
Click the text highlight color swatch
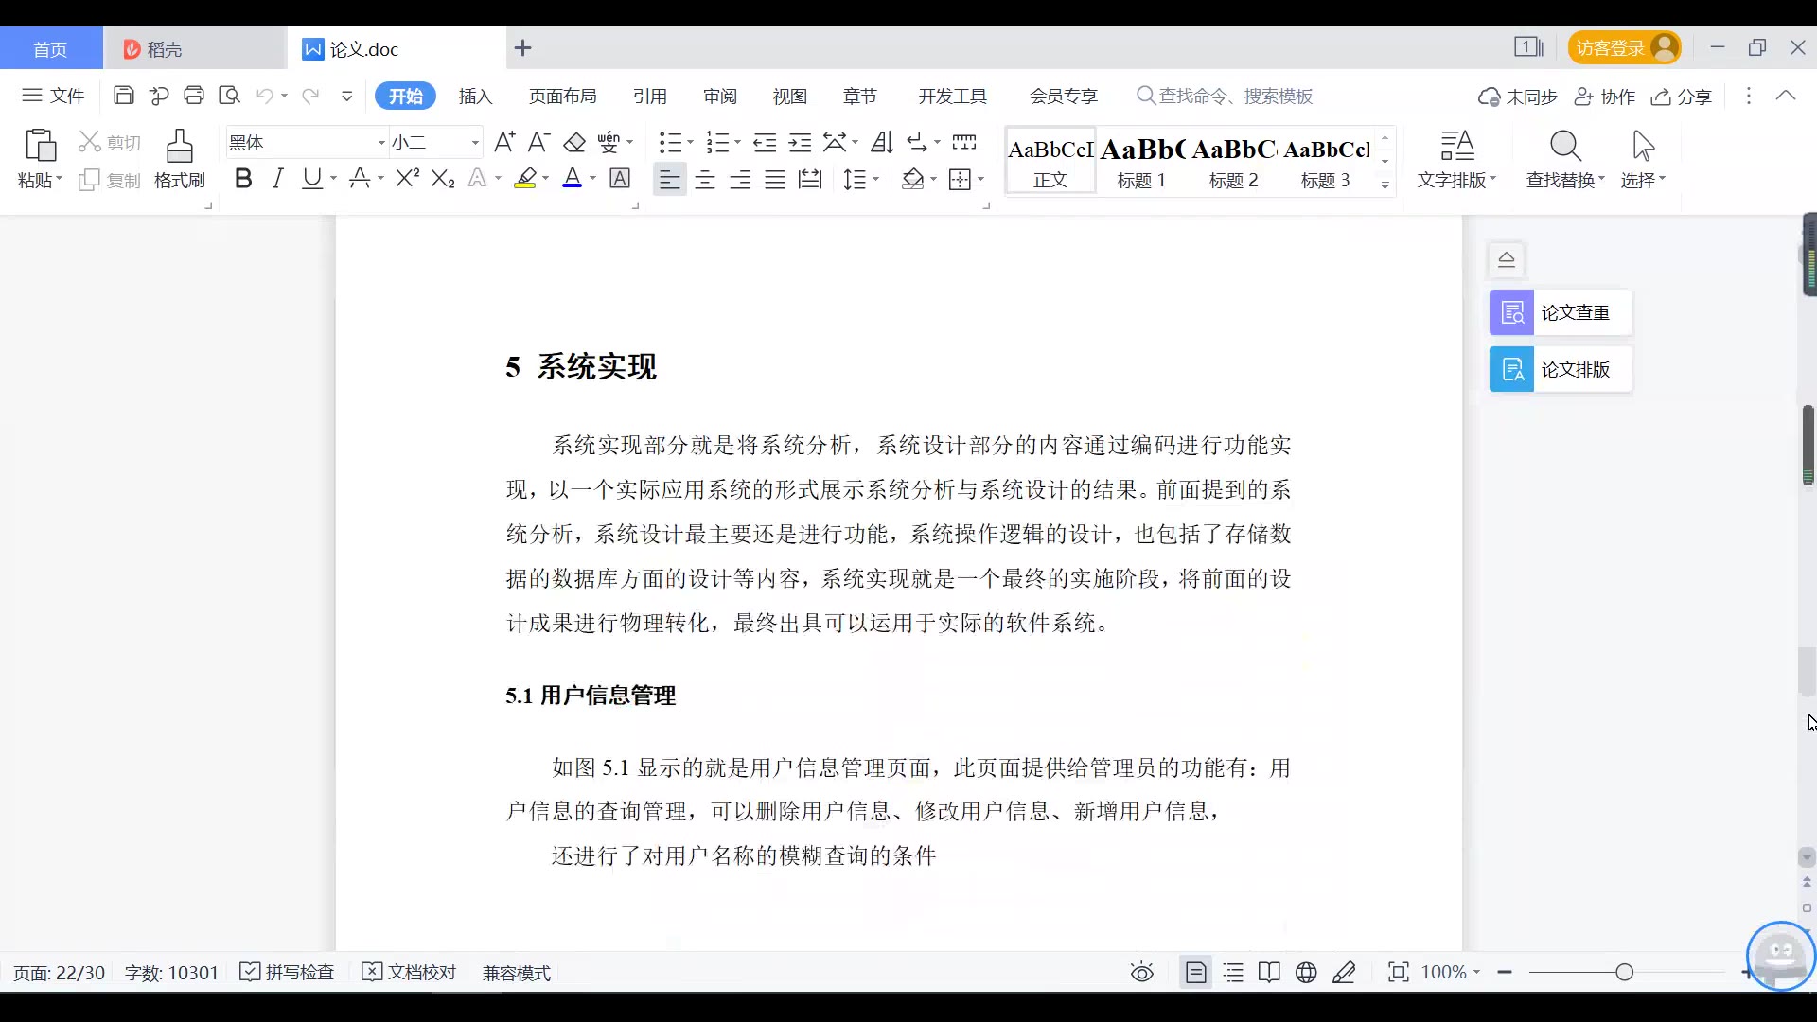pyautogui.click(x=525, y=179)
